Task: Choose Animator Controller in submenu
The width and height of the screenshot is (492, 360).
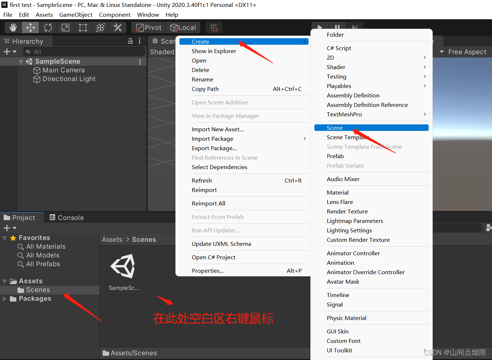Action: 371,253
